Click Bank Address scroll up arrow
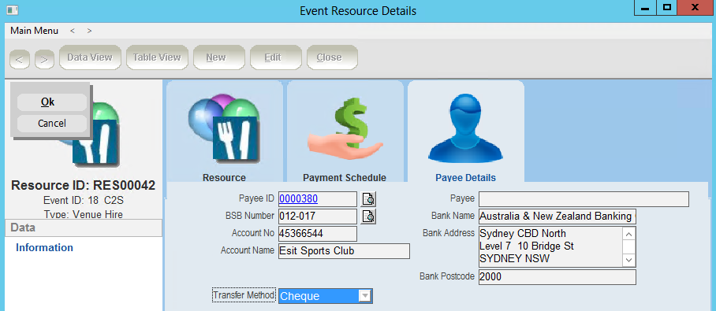 coord(628,234)
